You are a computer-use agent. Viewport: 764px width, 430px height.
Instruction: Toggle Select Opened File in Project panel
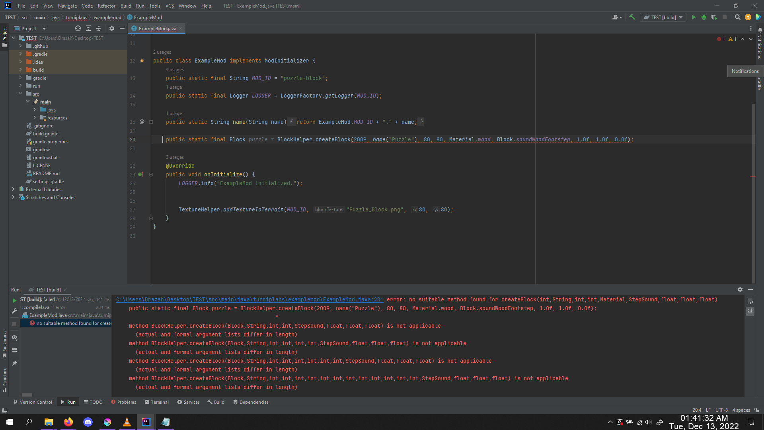pos(78,28)
